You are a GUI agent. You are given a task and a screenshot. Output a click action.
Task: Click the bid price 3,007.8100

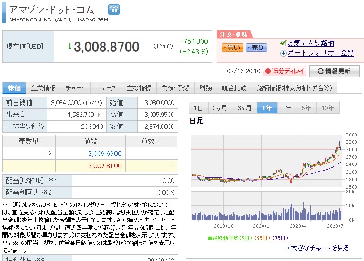[x=105, y=166]
